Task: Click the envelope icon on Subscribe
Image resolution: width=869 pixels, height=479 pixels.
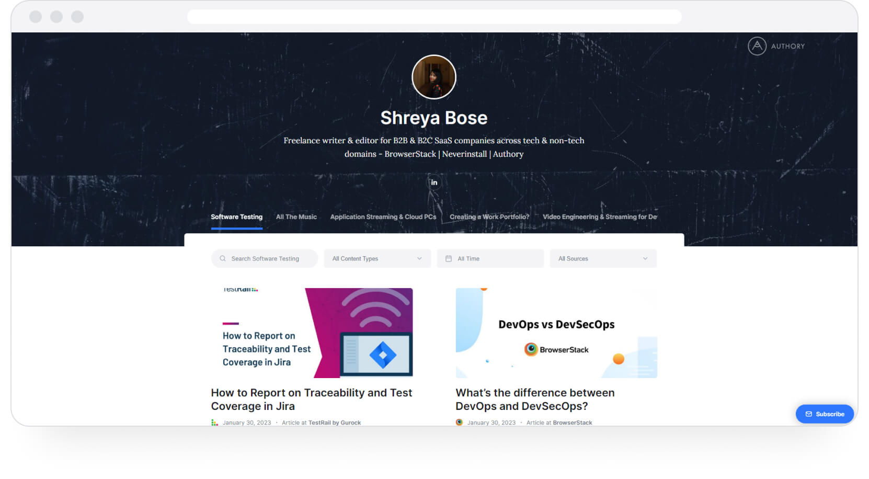Action: 809,414
